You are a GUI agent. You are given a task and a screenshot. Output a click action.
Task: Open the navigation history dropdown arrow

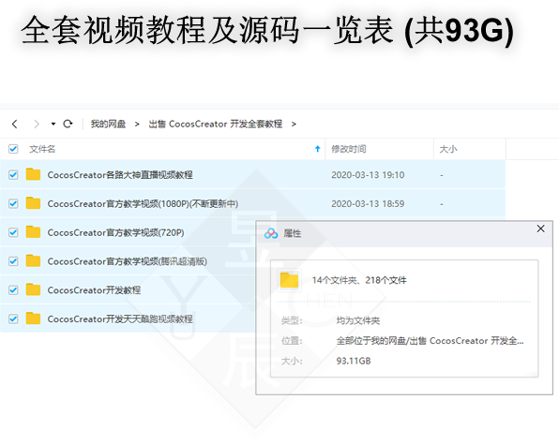coord(53,124)
